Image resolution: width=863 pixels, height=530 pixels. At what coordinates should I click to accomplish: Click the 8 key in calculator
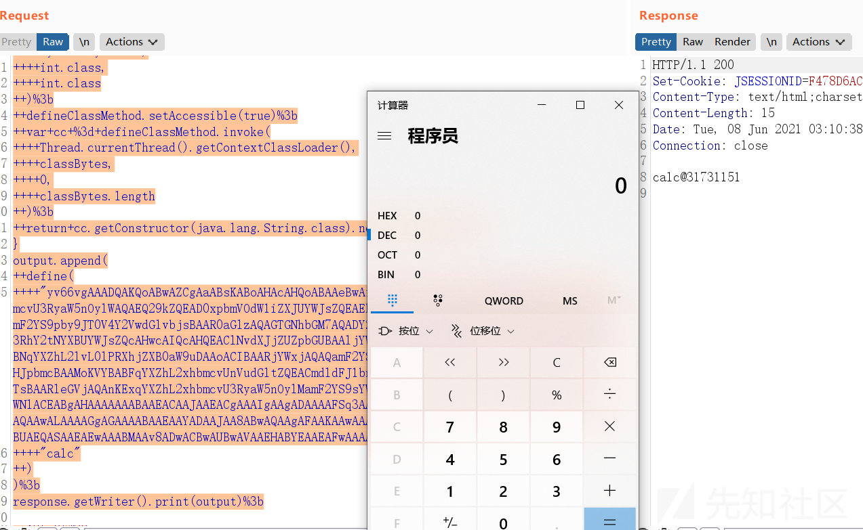(x=503, y=426)
